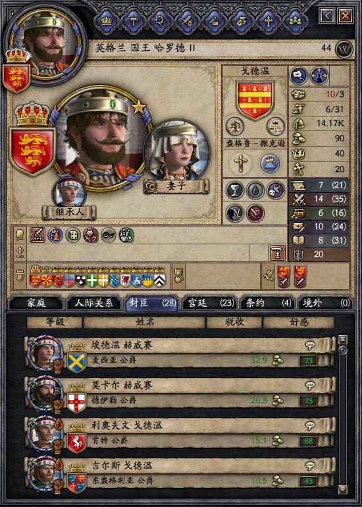Open the sword military icon in top bar
Image resolution: width=362 pixels, height=507 pixels.
(x=187, y=20)
